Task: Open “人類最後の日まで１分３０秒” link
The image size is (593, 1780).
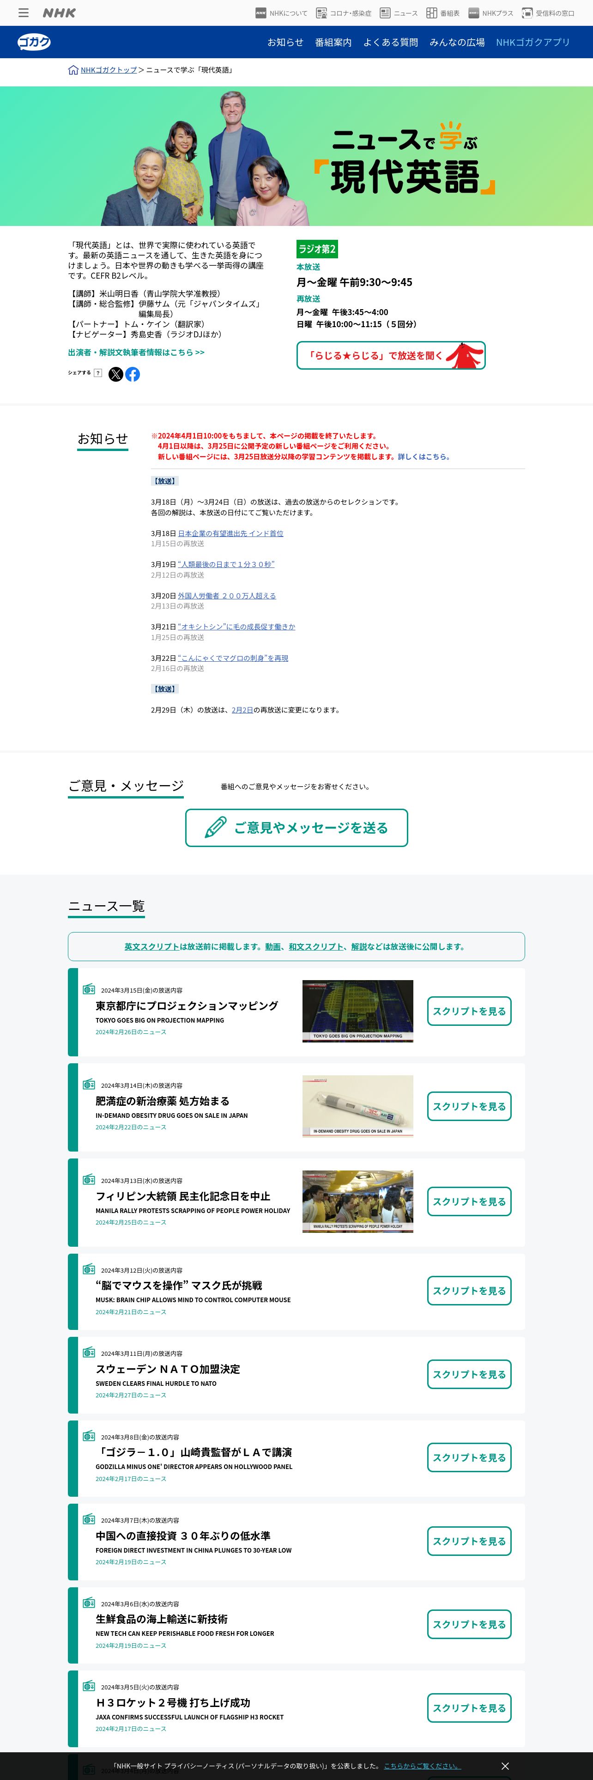Action: [x=226, y=565]
